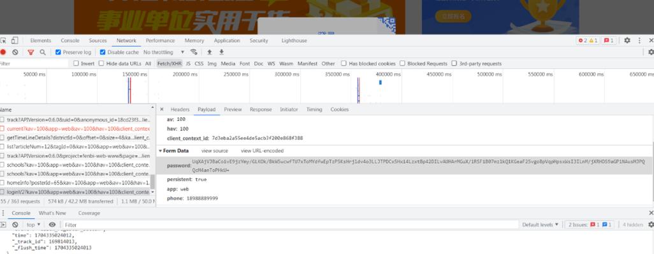This screenshot has width=654, height=254.
Task: Switch drawer to What's New tab
Action: tap(52, 213)
